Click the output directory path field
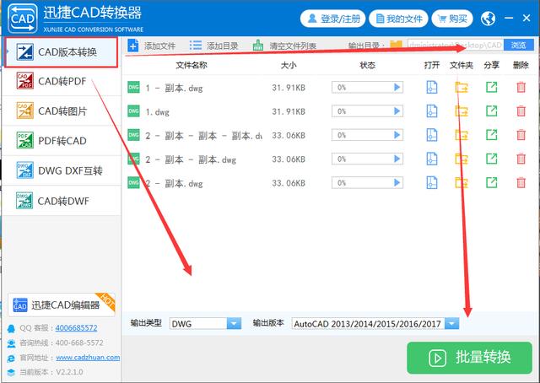 [455, 45]
